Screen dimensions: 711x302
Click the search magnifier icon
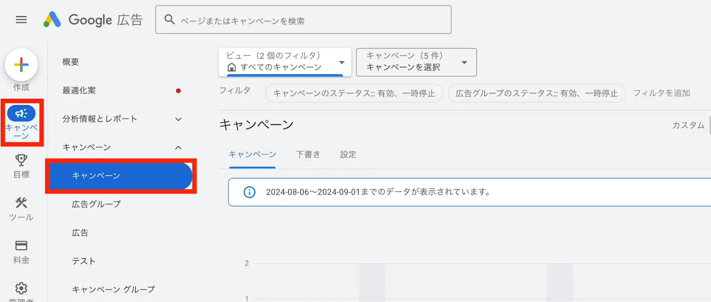click(x=169, y=19)
